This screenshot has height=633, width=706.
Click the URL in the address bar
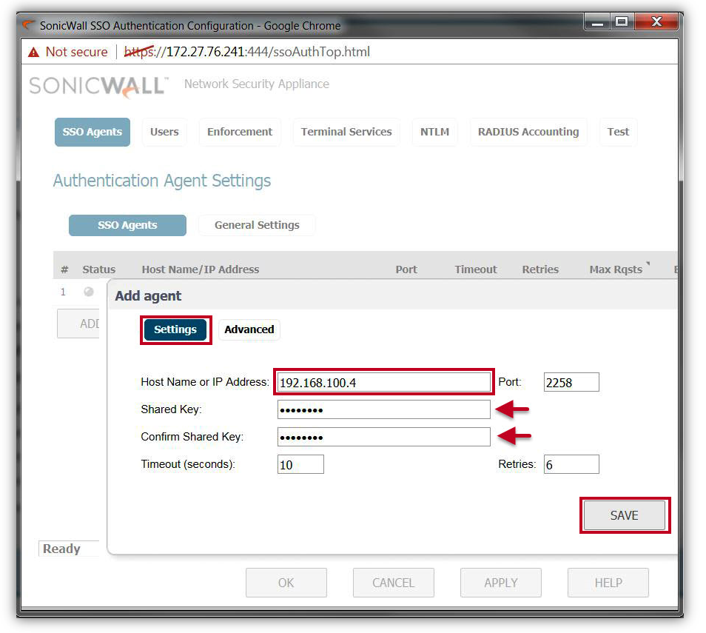tap(246, 53)
